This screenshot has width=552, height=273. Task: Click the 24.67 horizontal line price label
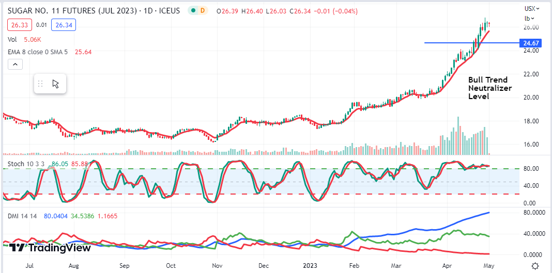pyautogui.click(x=529, y=43)
